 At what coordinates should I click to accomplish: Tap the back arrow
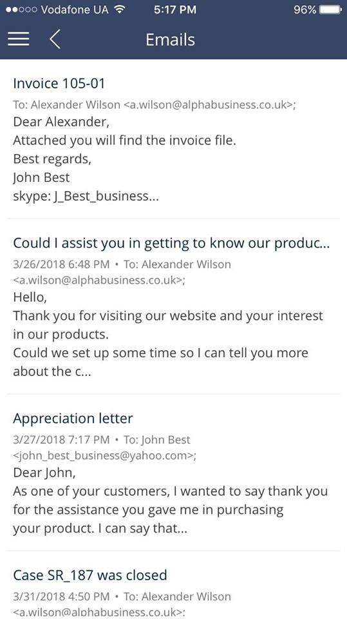[x=55, y=39]
